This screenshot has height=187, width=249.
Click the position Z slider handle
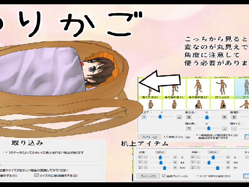[x=165, y=168]
